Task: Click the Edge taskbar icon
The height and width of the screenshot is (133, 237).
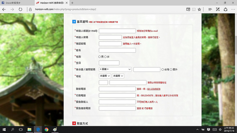Action: click(38, 129)
